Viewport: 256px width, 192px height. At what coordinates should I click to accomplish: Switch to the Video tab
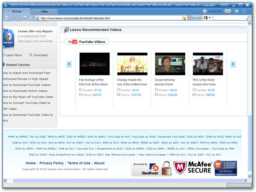(44, 11)
